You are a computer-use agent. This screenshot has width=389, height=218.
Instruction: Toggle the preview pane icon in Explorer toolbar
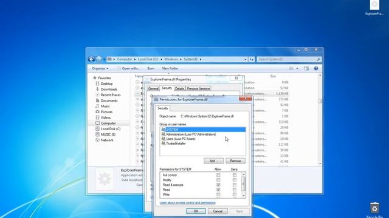pos(306,68)
